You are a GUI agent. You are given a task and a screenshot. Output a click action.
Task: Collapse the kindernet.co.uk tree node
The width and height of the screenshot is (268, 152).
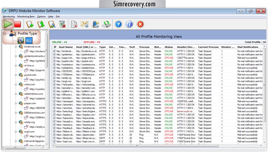(x=16, y=47)
